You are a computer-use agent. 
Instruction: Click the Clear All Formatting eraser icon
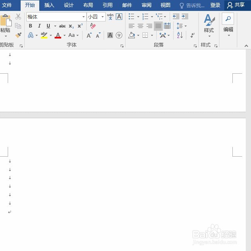click(x=93, y=26)
